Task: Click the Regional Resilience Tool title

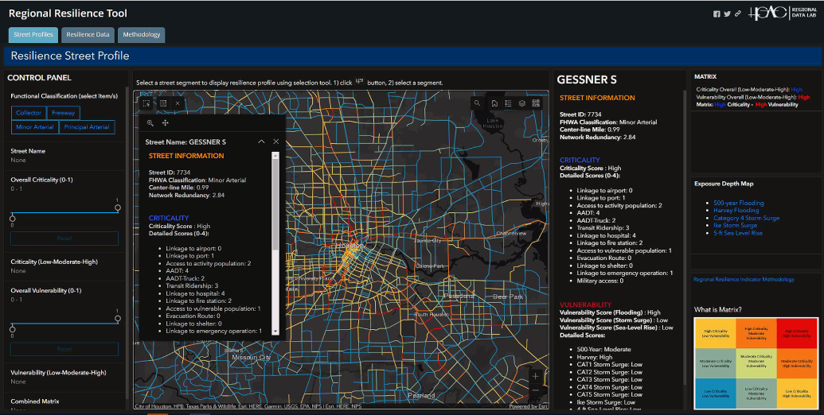Action: pos(68,13)
